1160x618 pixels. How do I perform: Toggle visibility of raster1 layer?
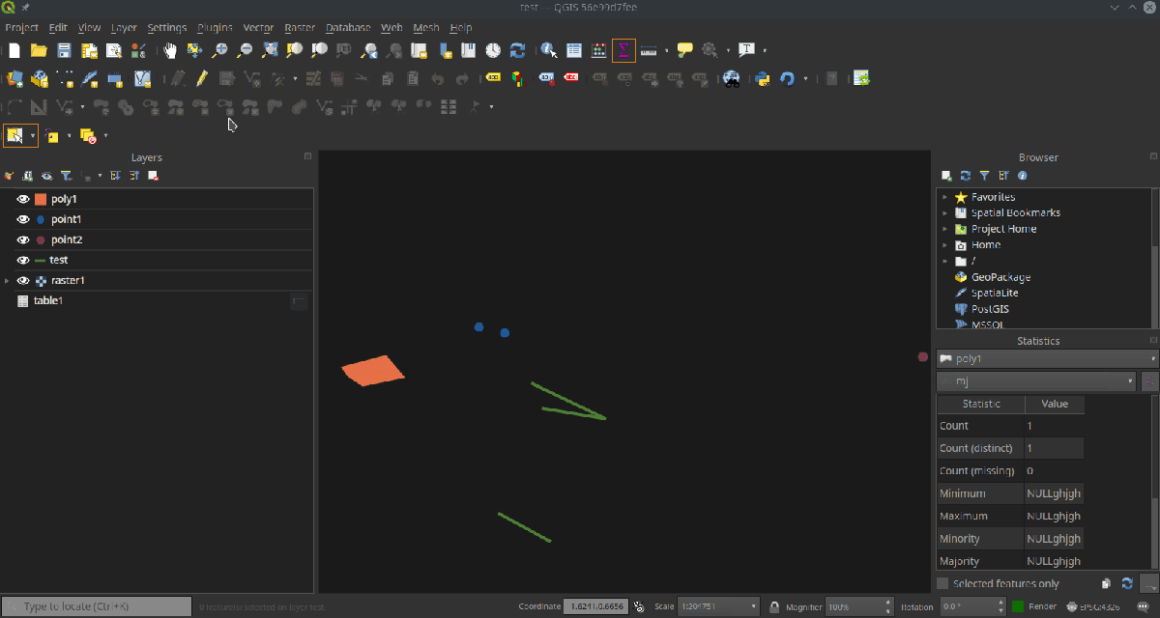point(23,280)
